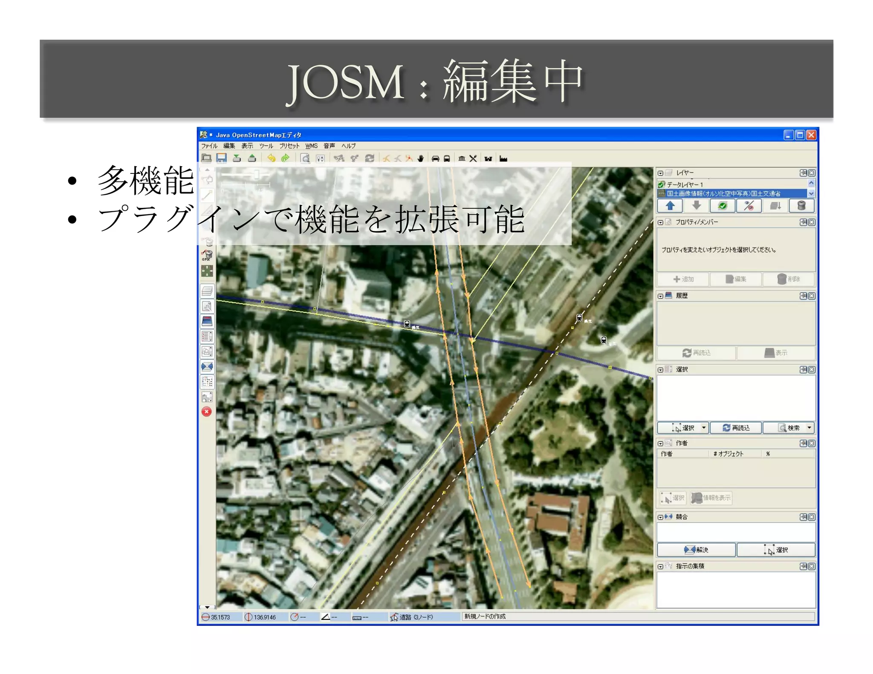Redo with the green arrow icon
Screen dimensions: 873x674
(285, 158)
